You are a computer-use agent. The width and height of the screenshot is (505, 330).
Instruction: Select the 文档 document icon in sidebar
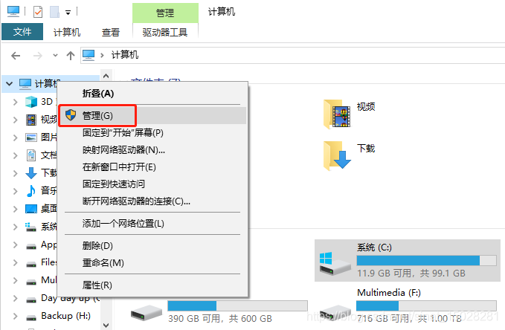pos(31,155)
